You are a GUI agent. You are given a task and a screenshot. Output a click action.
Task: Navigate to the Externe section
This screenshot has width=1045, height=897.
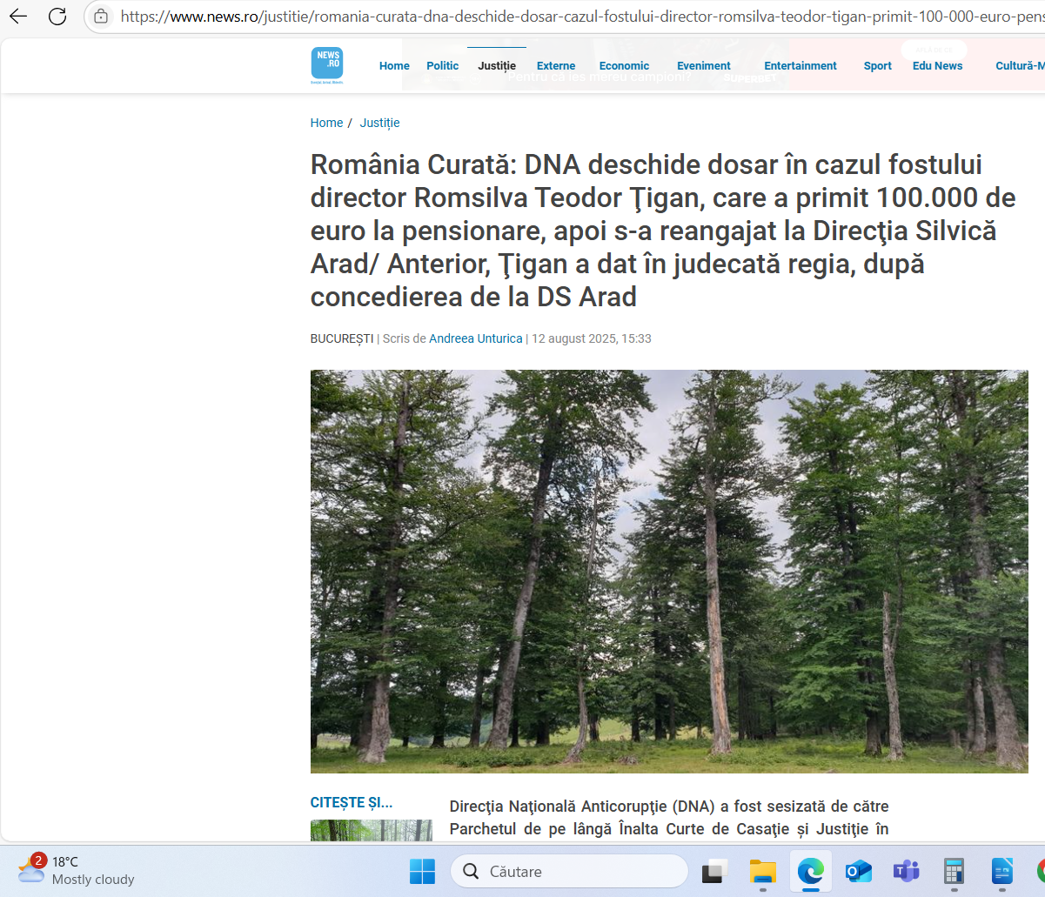coord(556,65)
